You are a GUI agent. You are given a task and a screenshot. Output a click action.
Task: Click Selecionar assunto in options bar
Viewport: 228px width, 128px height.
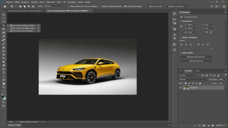pos(155,6)
